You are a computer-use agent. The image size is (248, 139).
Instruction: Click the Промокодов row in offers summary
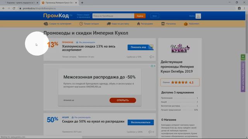click(x=179, y=98)
